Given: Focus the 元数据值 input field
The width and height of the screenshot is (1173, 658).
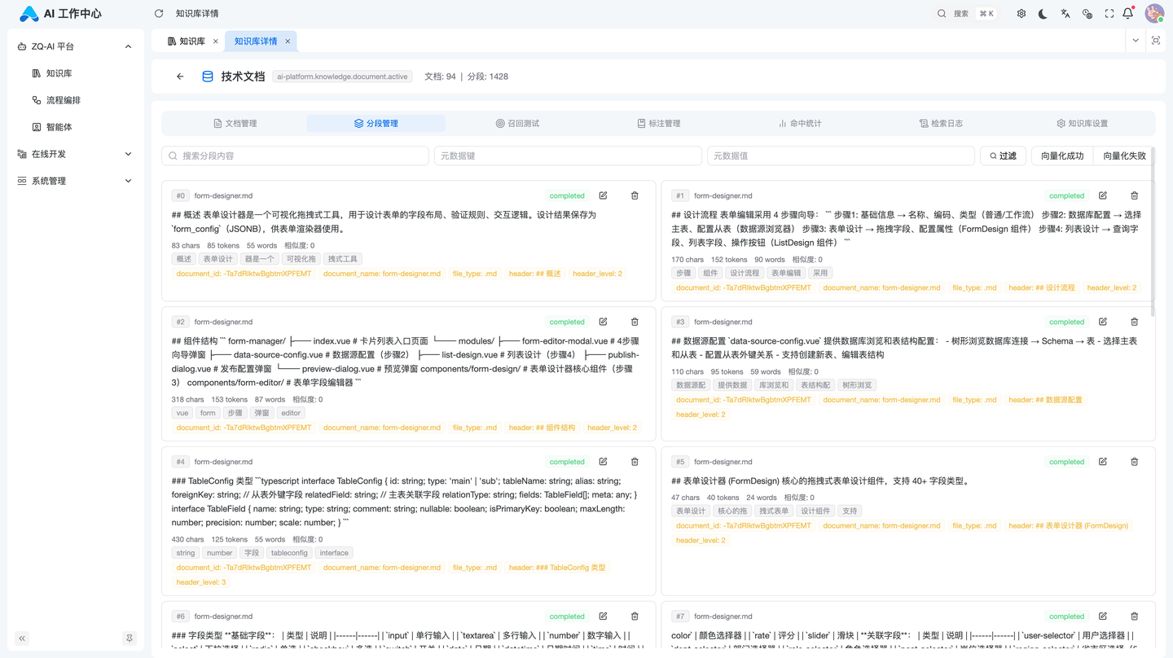Looking at the screenshot, I should coord(841,156).
